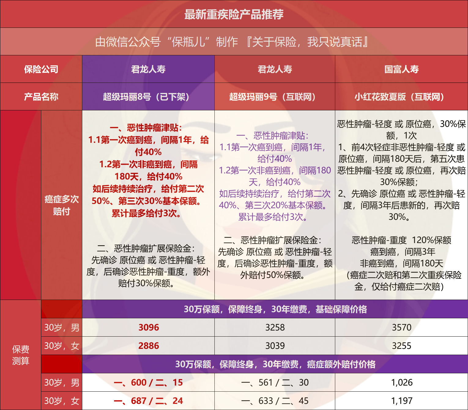Click 30岁，女 label beside 2886
Viewport: 468px width, 410px height.
pos(62,346)
